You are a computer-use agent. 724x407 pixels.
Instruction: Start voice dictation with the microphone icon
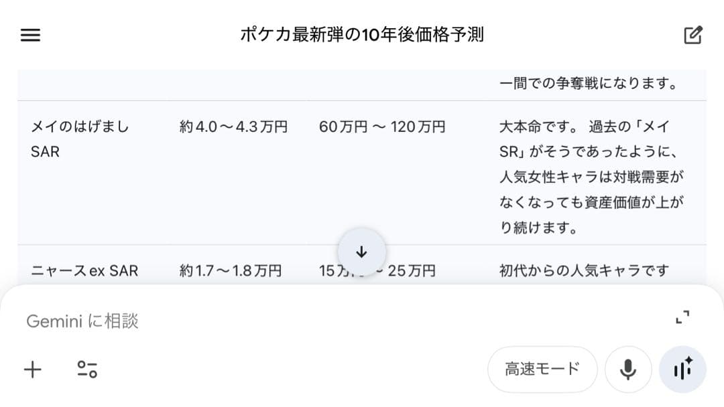[x=627, y=369]
